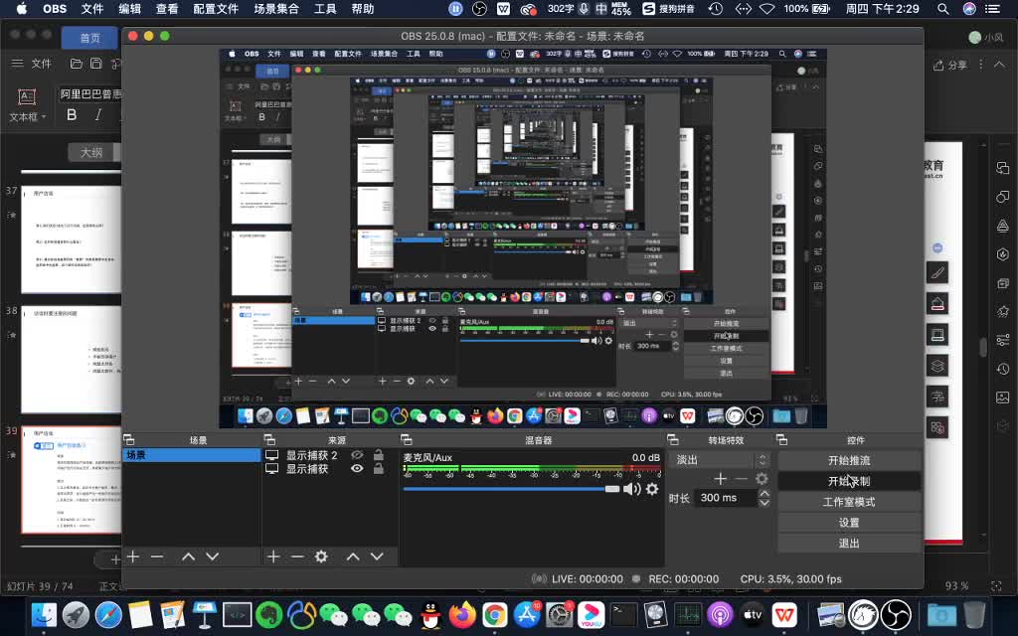The height and width of the screenshot is (636, 1018).
Task: Pop out the 来源 dock panel icon
Action: pyautogui.click(x=269, y=440)
